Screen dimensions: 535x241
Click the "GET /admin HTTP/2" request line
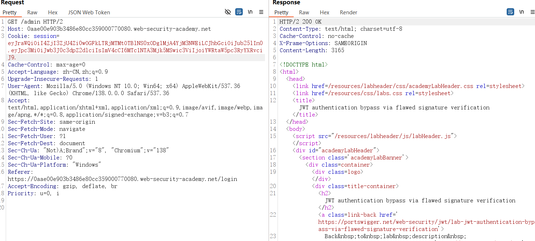coord(35,22)
